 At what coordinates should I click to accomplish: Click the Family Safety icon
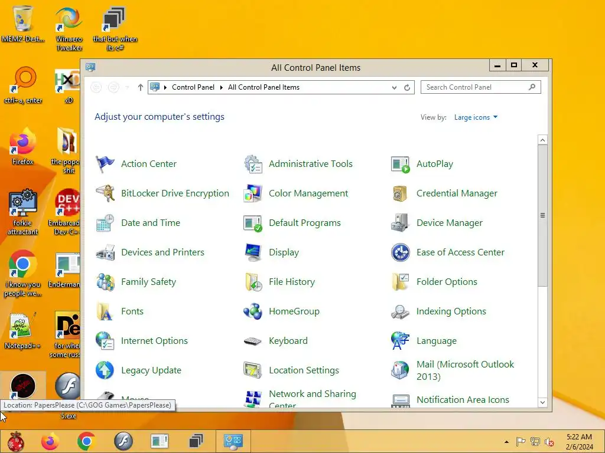[105, 282]
